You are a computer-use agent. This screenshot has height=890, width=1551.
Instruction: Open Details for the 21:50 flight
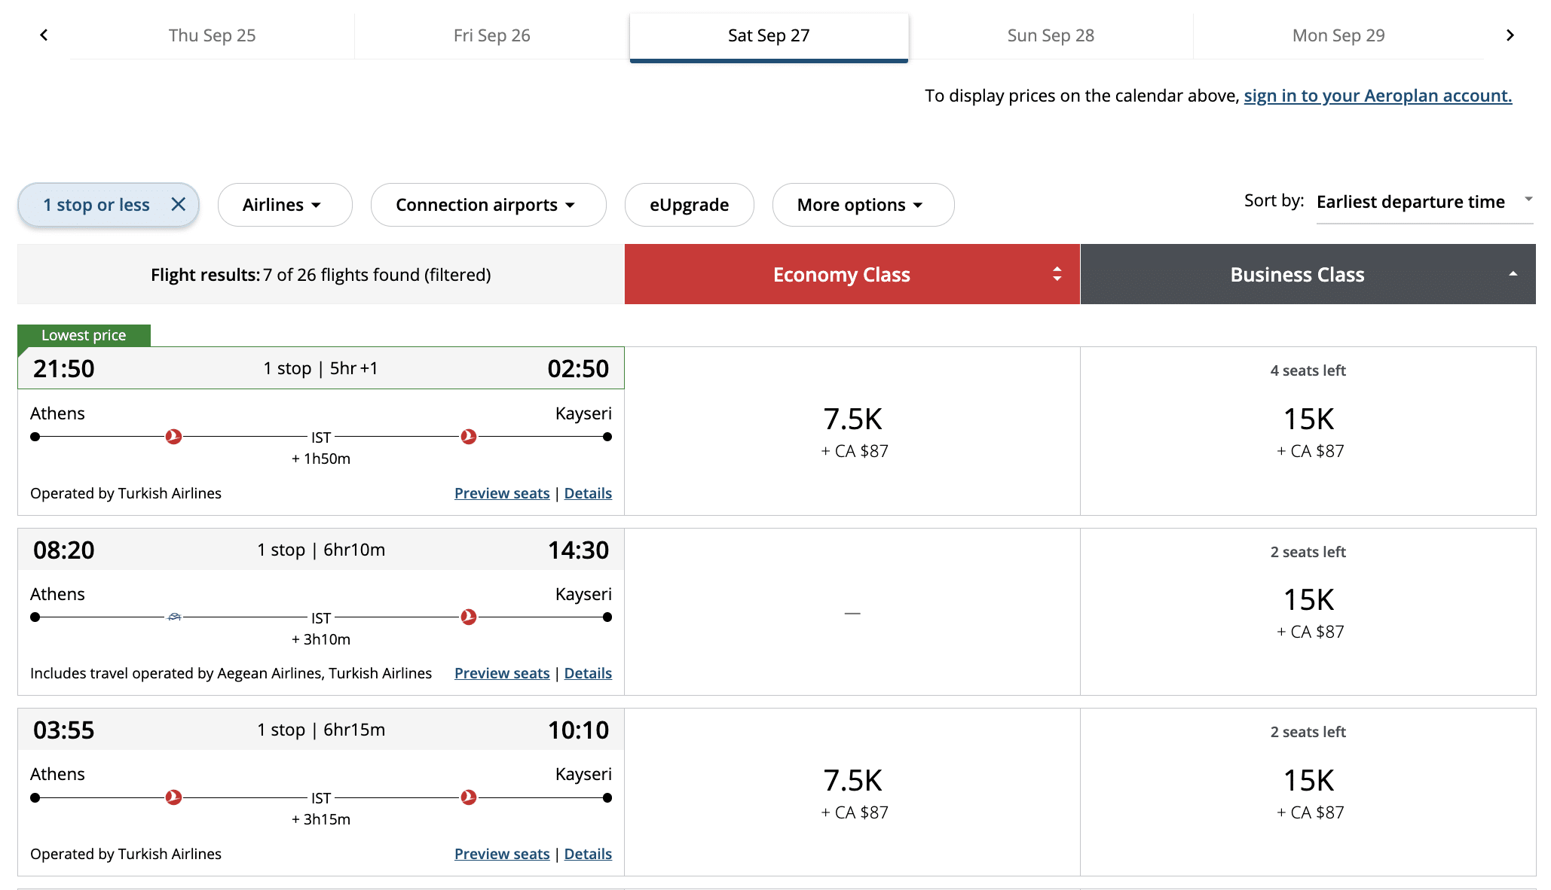pyautogui.click(x=587, y=493)
